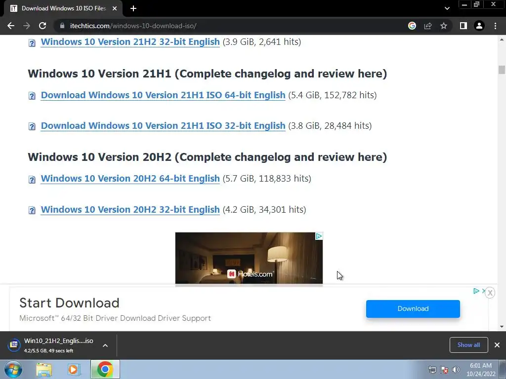Open a new tab with plus button

tap(133, 8)
